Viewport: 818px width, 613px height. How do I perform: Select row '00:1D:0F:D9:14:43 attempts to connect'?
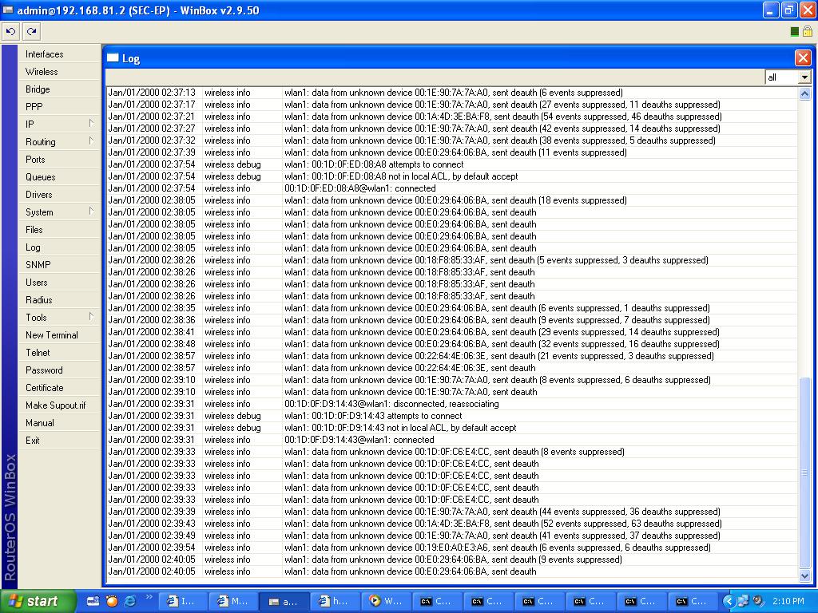coord(452,417)
